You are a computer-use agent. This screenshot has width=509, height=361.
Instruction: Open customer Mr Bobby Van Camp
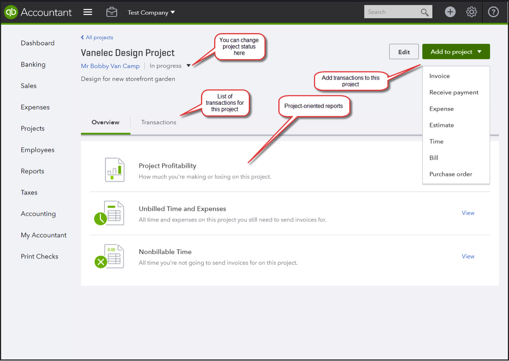110,66
